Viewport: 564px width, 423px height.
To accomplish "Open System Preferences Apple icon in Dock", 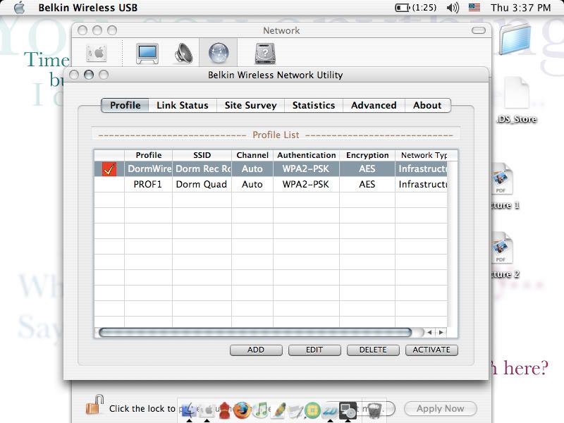I will (x=207, y=410).
